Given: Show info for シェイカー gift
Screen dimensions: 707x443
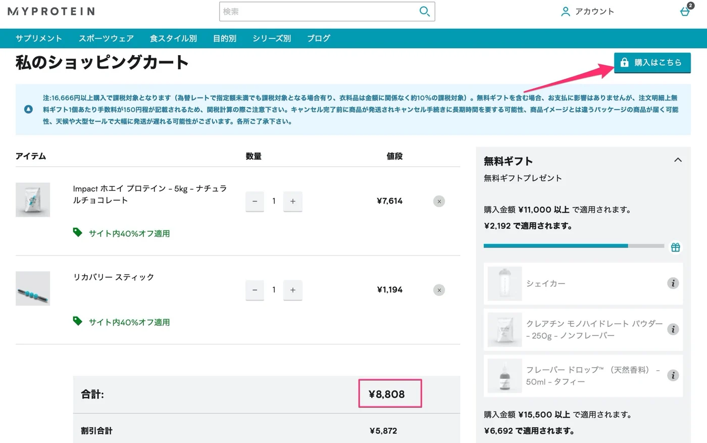Looking at the screenshot, I should pyautogui.click(x=673, y=283).
